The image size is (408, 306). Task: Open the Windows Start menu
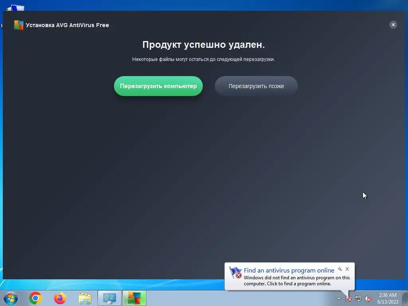(10, 298)
